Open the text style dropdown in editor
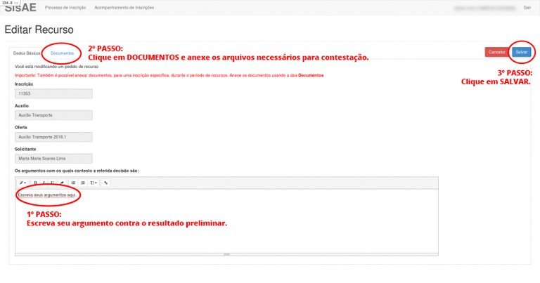 23,183
